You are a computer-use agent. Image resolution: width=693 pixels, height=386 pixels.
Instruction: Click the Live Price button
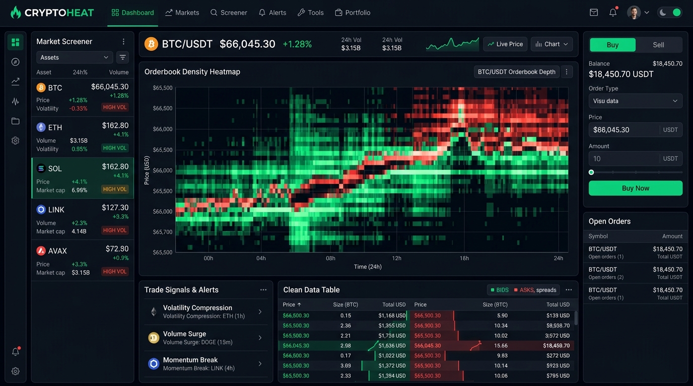[505, 44]
